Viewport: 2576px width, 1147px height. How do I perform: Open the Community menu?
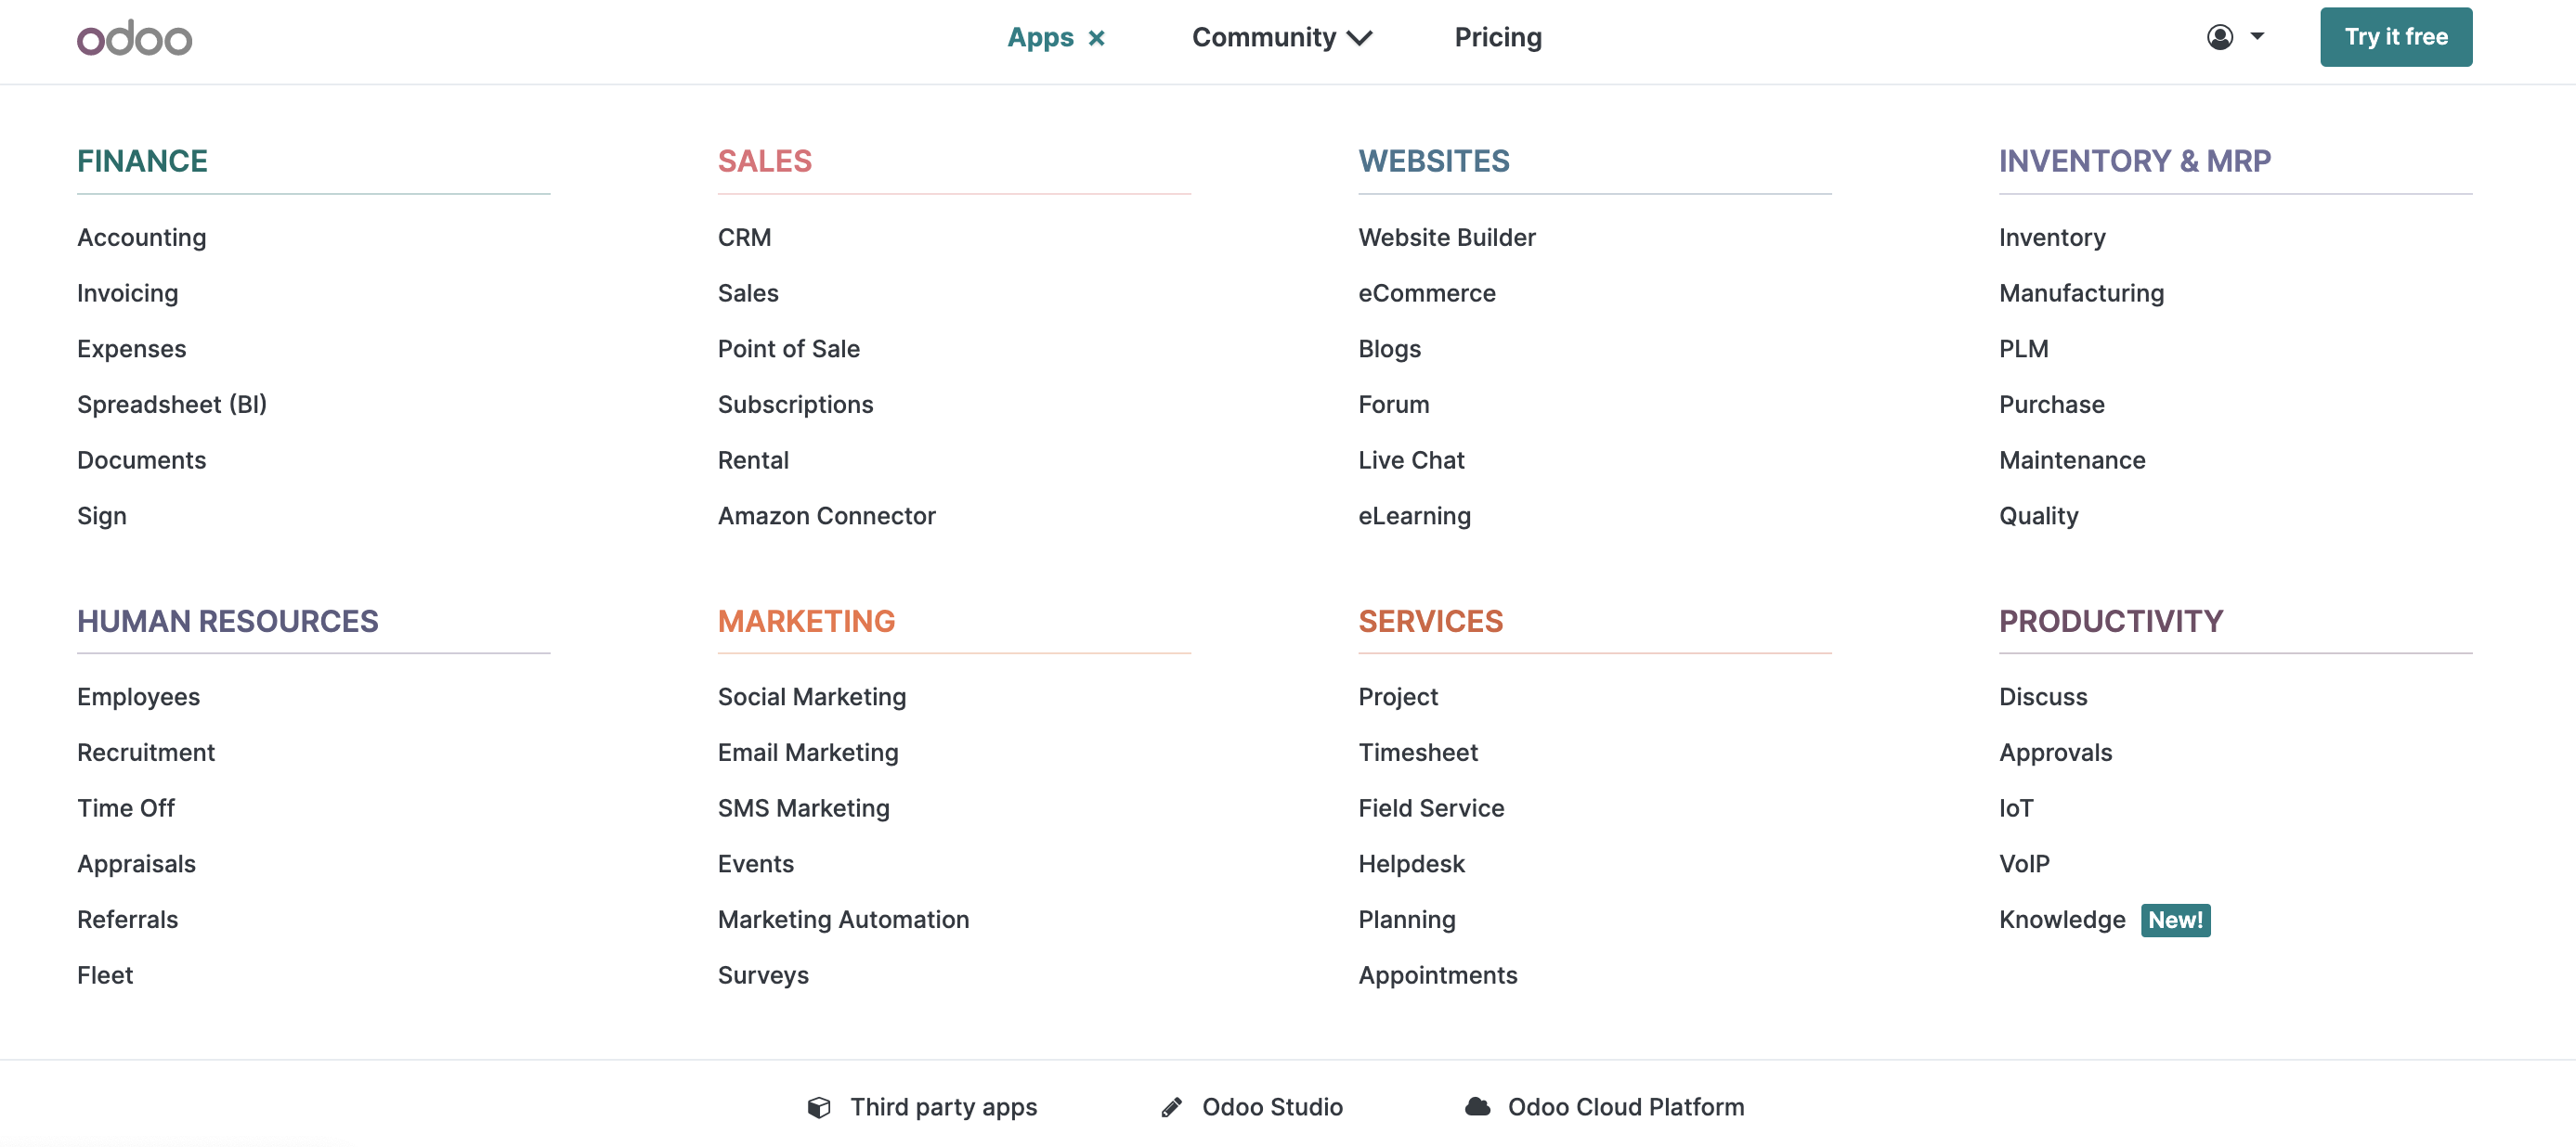[1264, 37]
